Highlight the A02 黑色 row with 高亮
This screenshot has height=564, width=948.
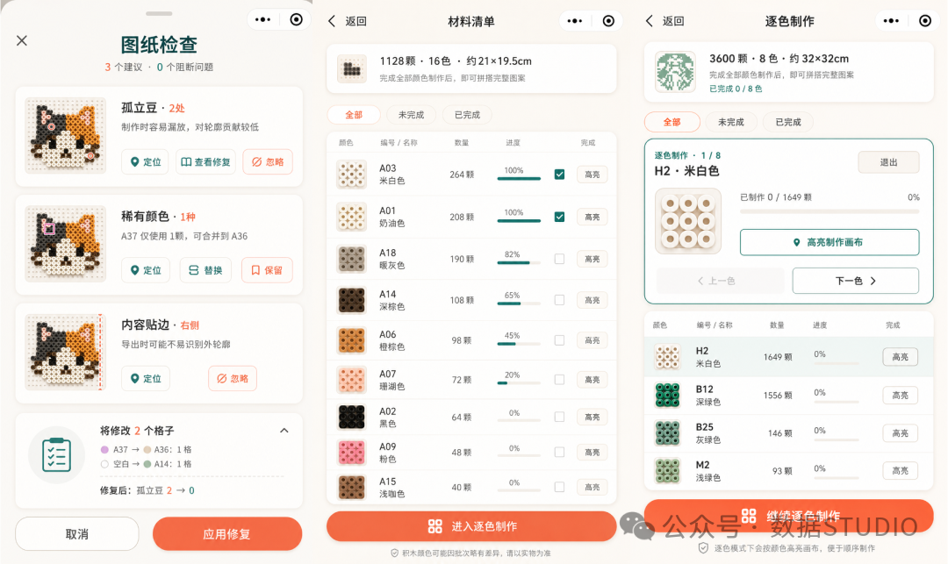click(x=592, y=418)
